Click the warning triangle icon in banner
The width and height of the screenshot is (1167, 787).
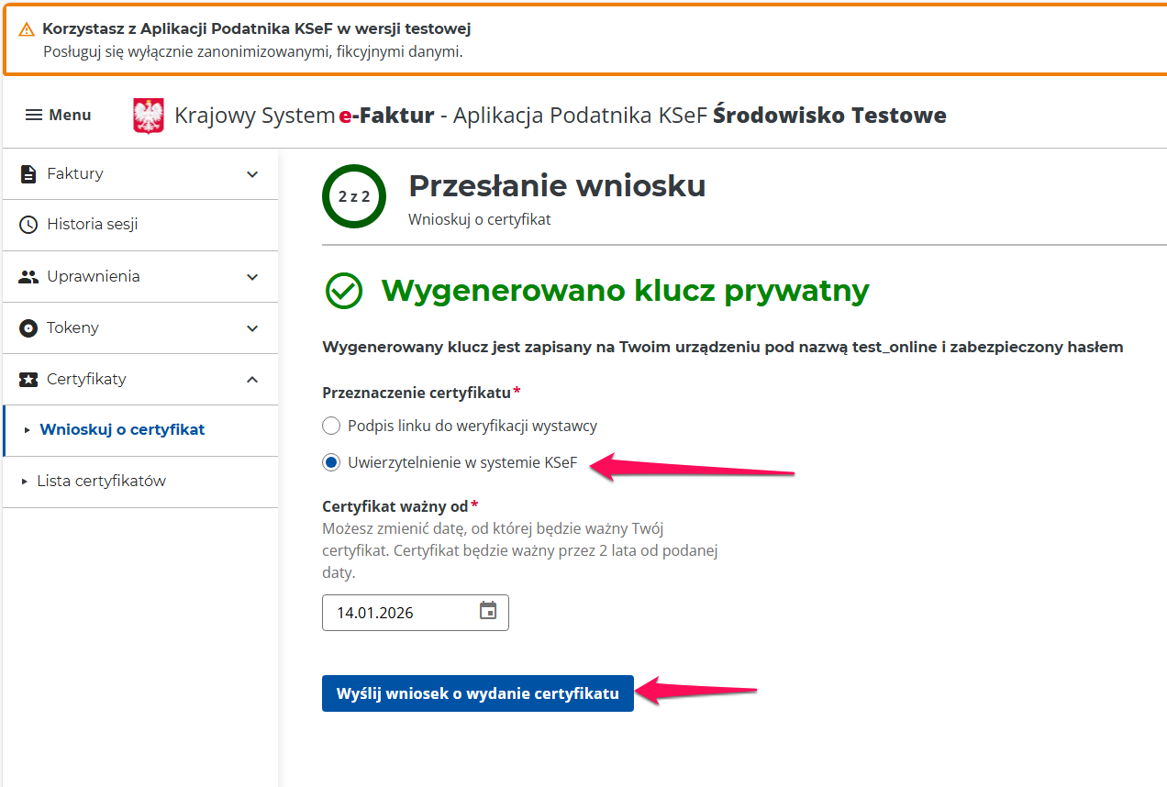(x=27, y=30)
